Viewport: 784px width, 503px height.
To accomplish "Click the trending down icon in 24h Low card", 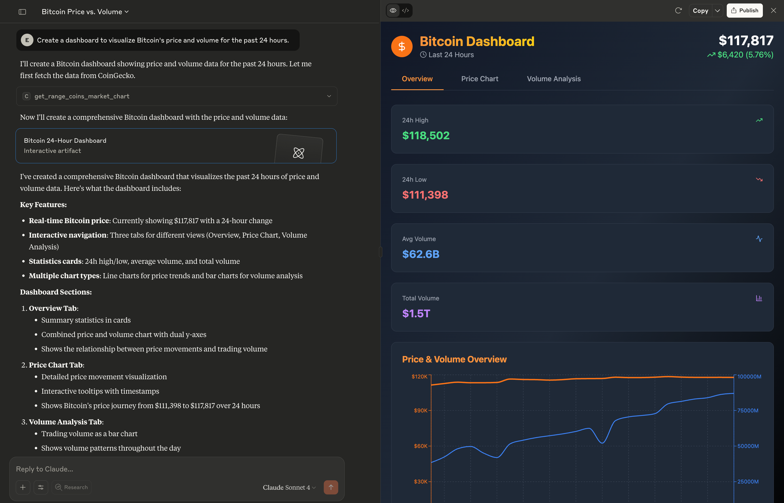I will coord(759,179).
